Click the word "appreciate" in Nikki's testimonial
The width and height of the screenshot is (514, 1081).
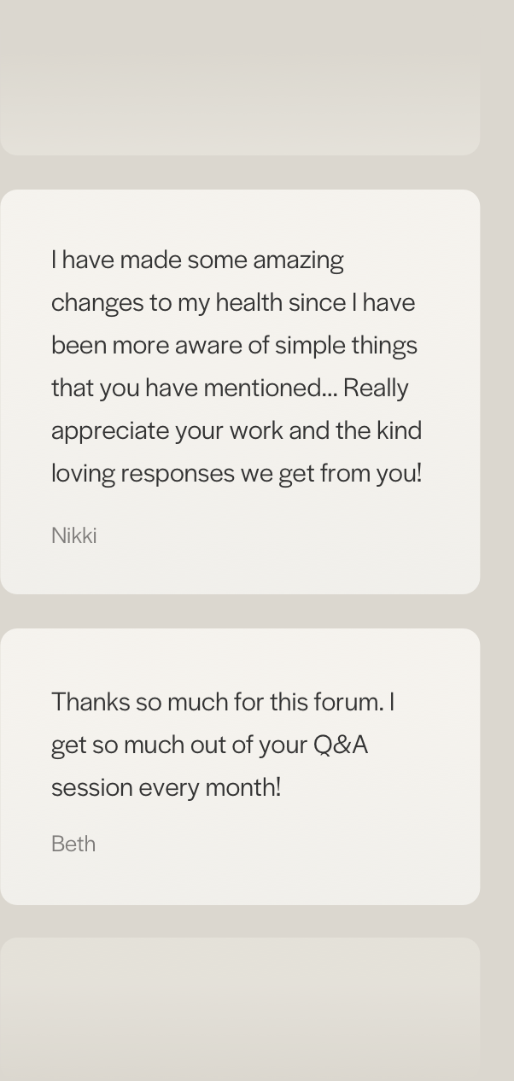110,431
